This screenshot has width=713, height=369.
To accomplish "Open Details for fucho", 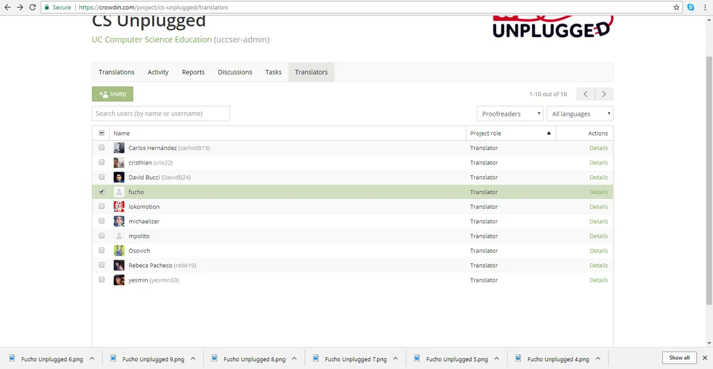I will coord(599,192).
